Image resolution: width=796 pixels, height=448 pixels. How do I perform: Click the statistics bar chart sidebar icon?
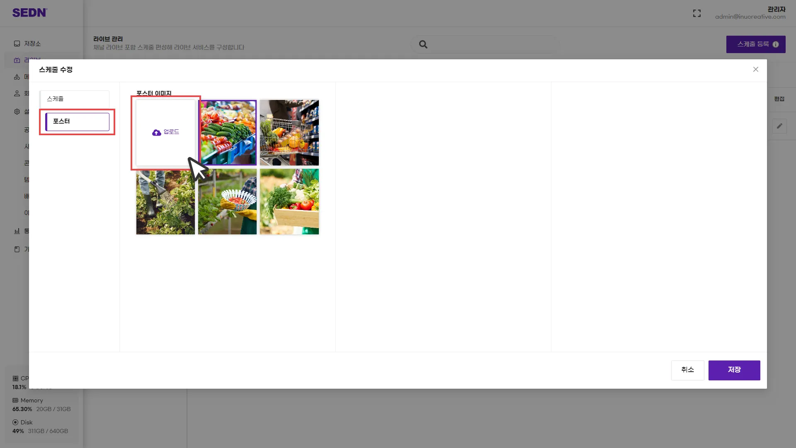pos(17,231)
